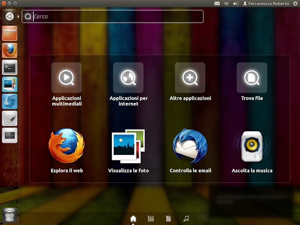
Task: Open the Terminal from the launcher
Action: 10,67
